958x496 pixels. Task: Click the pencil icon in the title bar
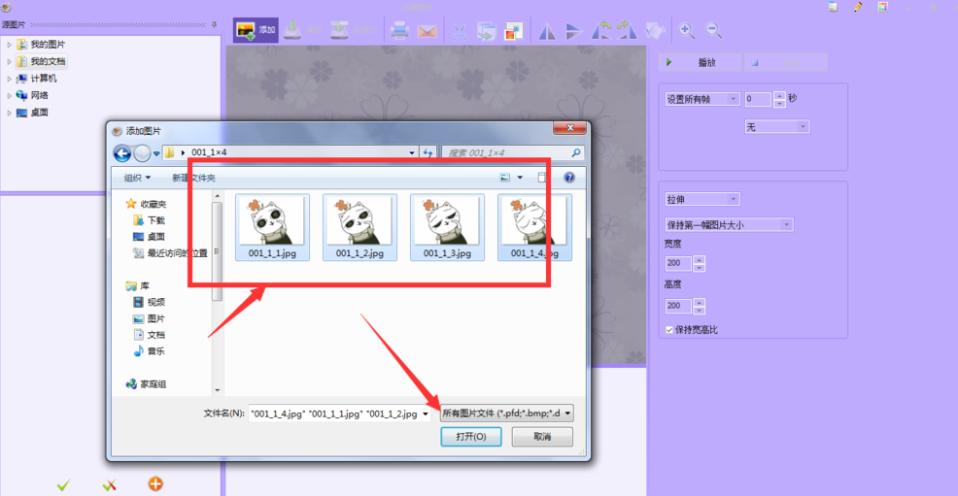point(858,7)
